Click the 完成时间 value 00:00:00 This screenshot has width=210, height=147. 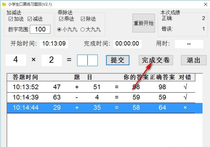pyautogui.click(x=127, y=44)
